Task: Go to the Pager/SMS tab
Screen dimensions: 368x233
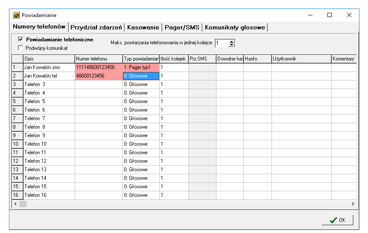Action: click(182, 27)
